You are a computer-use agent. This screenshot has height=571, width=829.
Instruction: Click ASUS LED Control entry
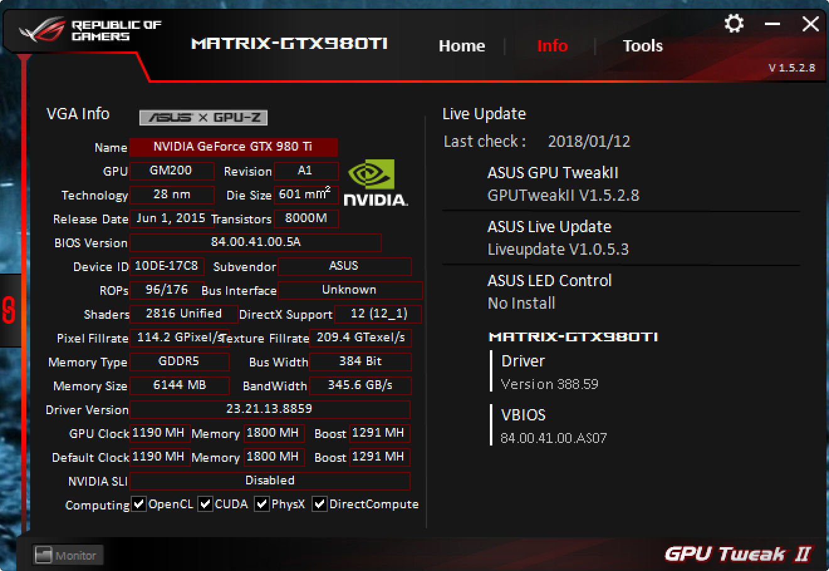point(550,292)
